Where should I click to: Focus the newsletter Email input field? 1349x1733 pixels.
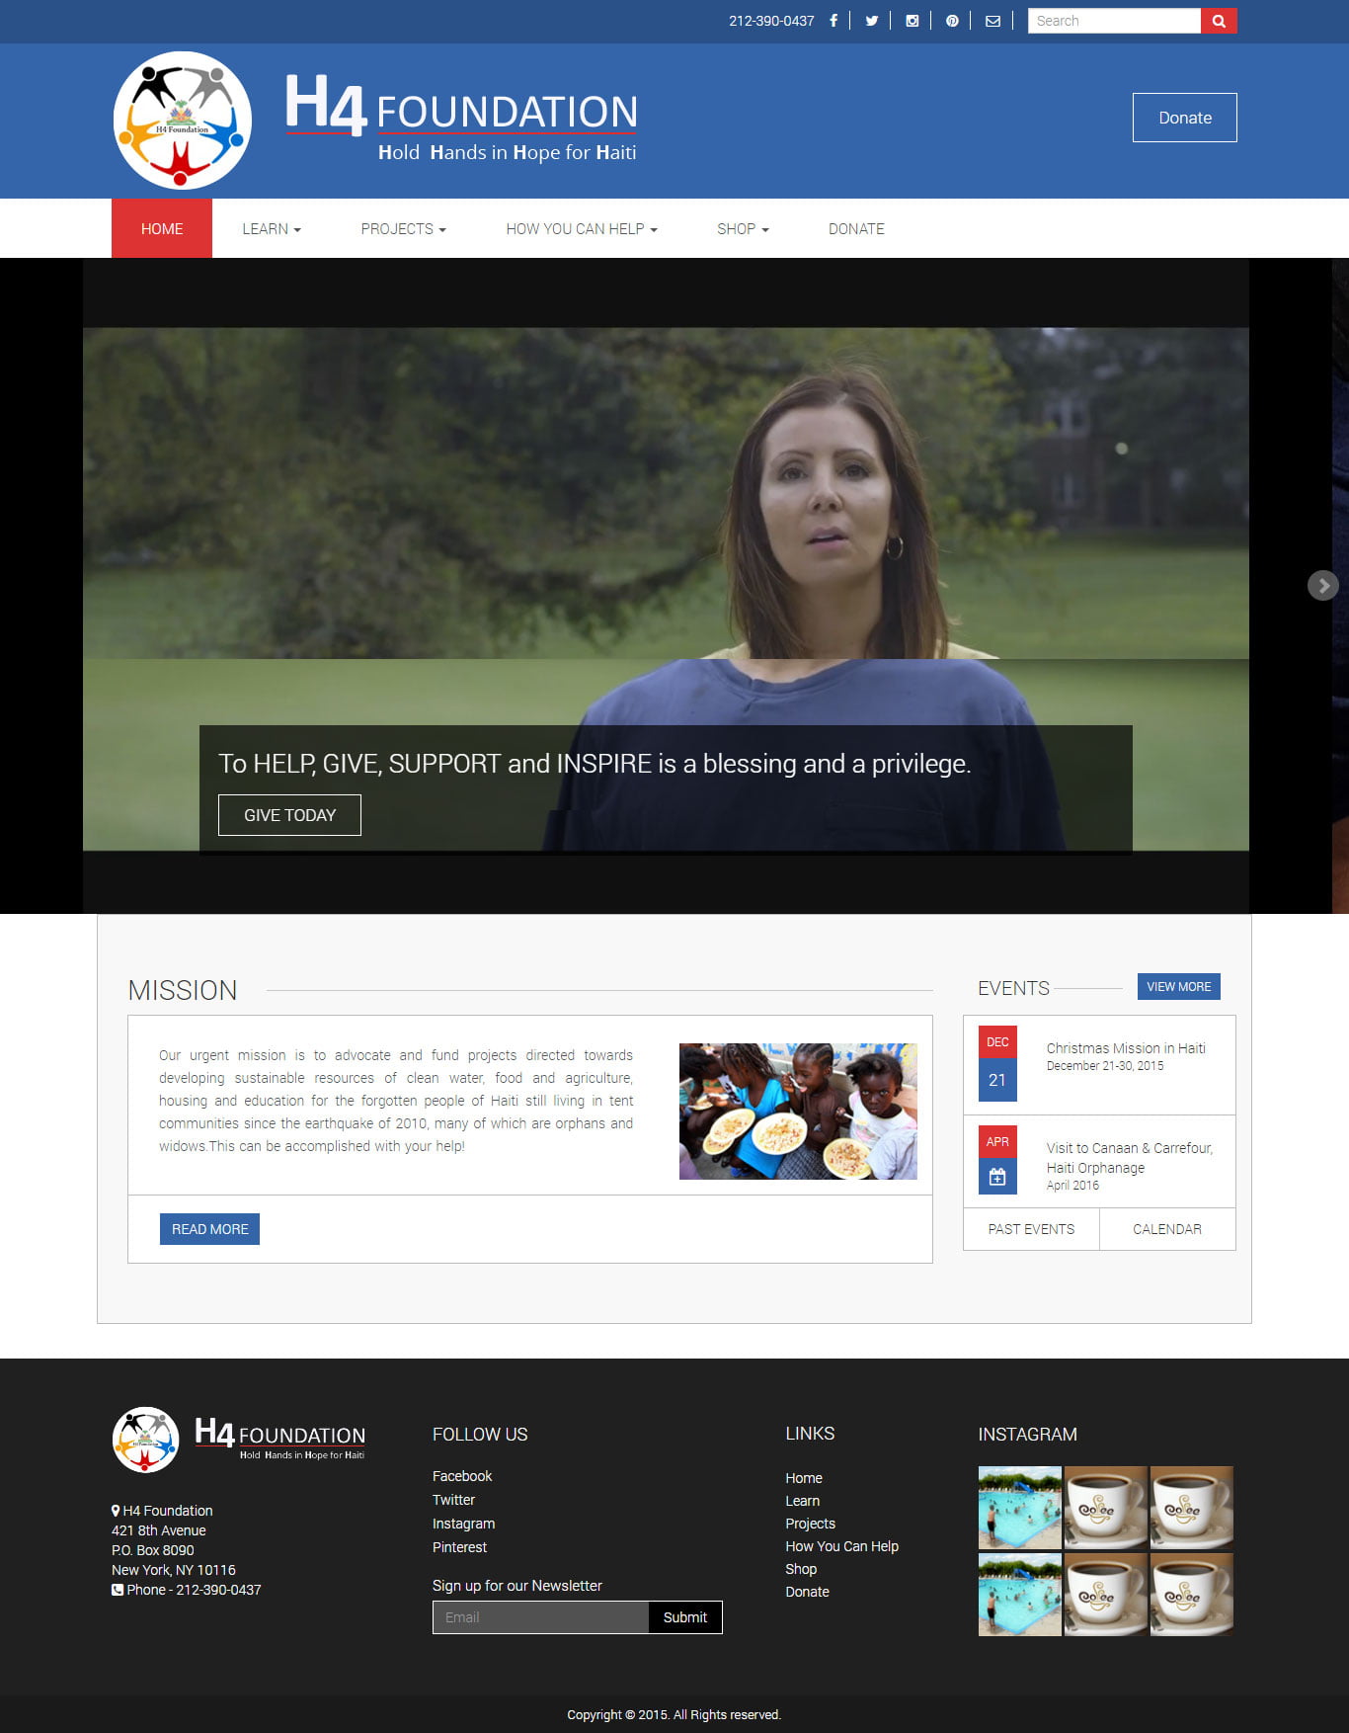tap(540, 1617)
